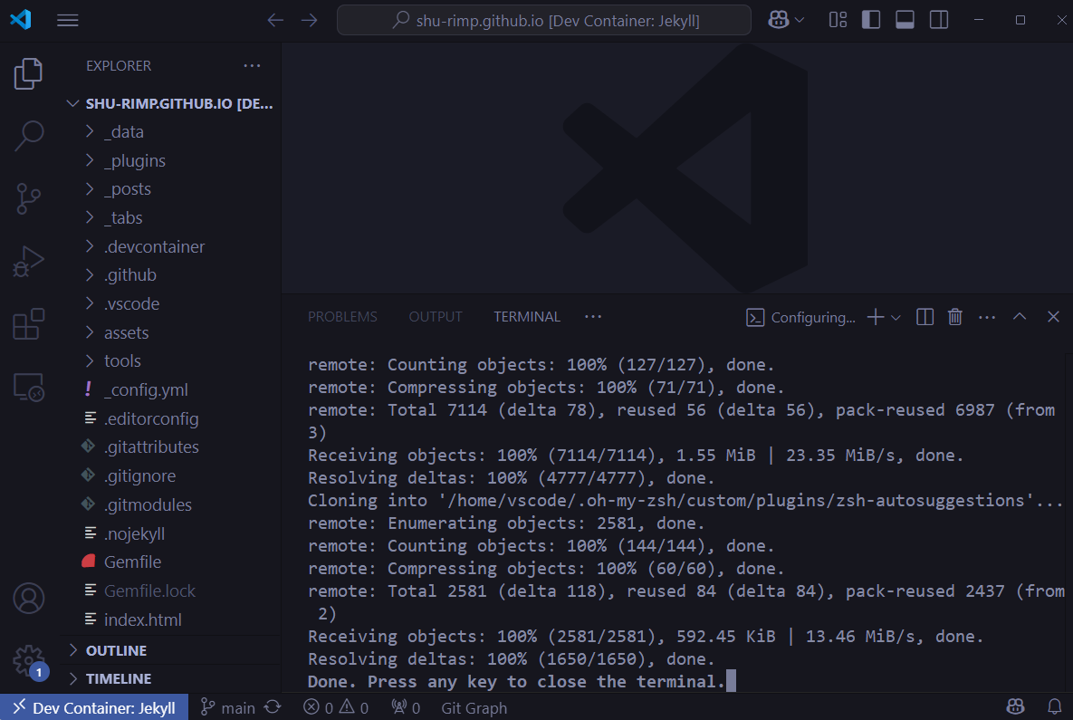Click the command center search box
Image resolution: width=1073 pixels, height=720 pixels.
[x=544, y=20]
